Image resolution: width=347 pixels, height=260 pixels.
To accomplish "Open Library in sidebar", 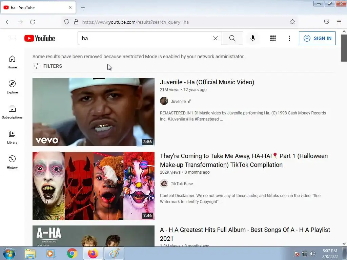I will click(12, 137).
